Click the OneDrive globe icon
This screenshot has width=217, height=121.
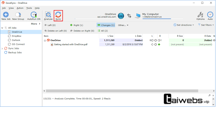pos(121,16)
